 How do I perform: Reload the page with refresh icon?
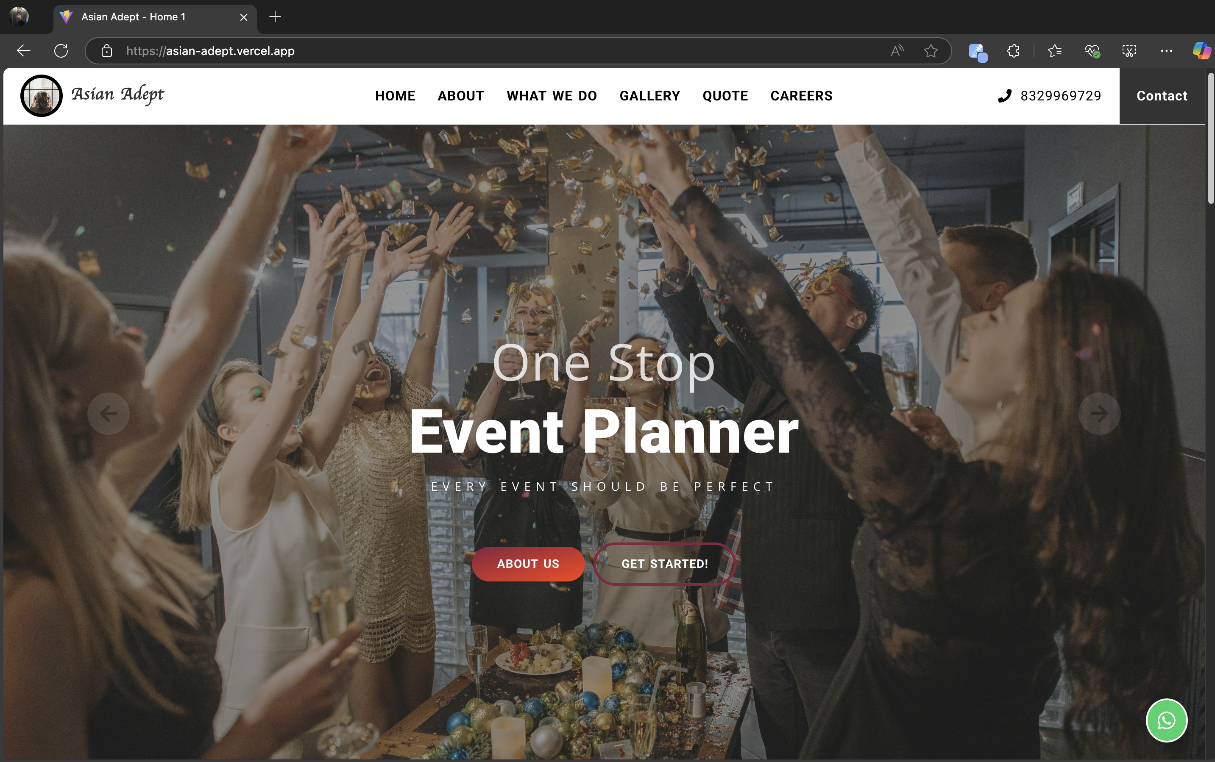(x=61, y=51)
